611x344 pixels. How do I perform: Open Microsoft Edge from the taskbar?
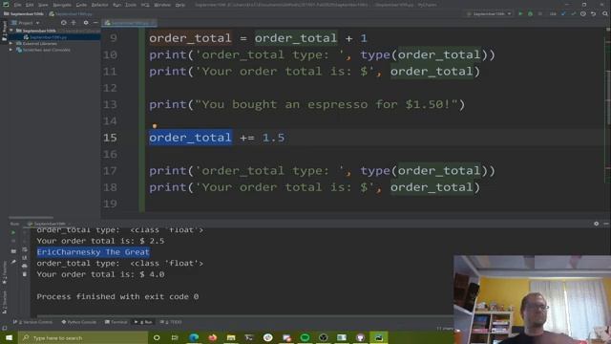[x=194, y=337]
